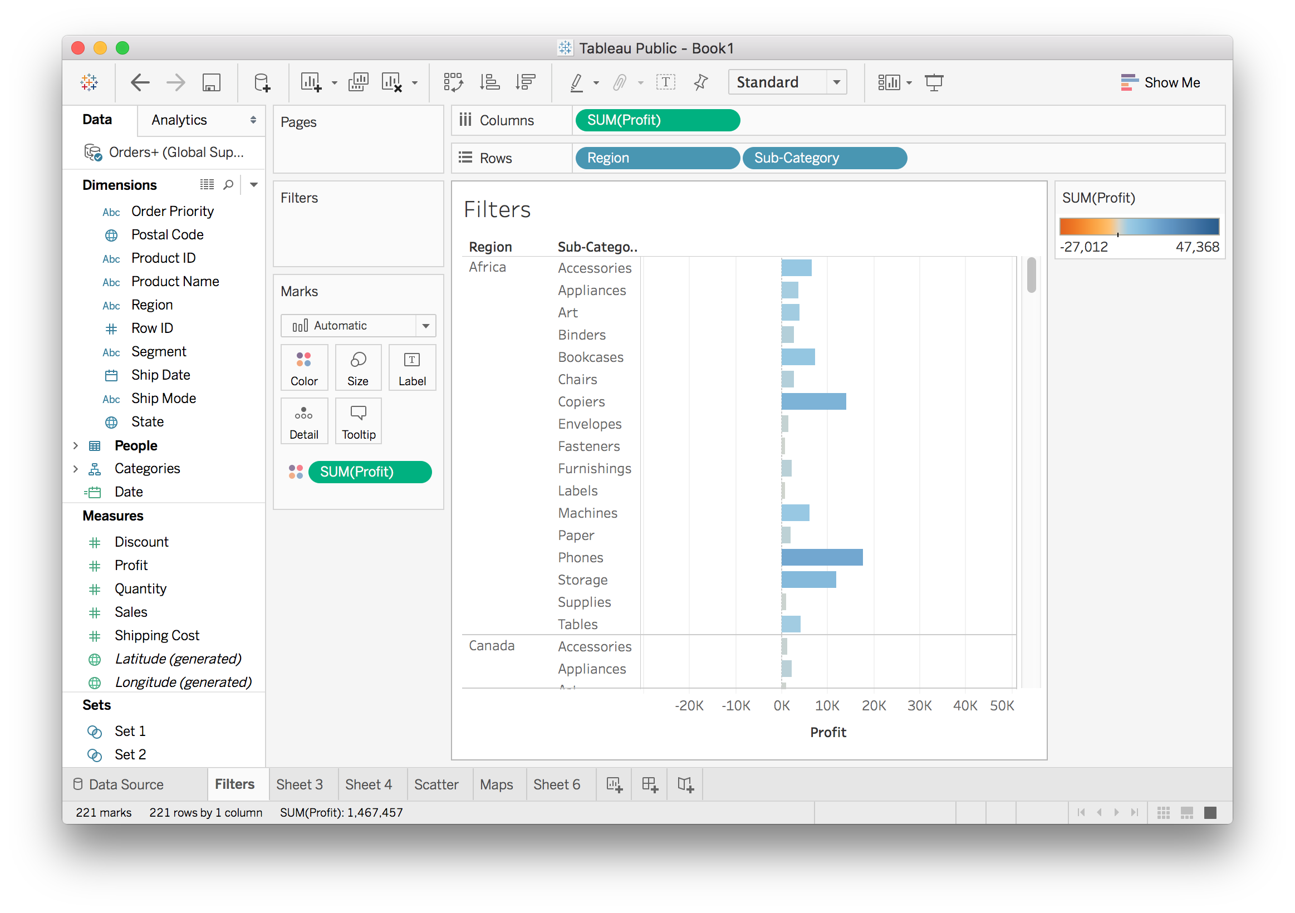Click the Sort Ascending toolbar icon

[x=489, y=82]
